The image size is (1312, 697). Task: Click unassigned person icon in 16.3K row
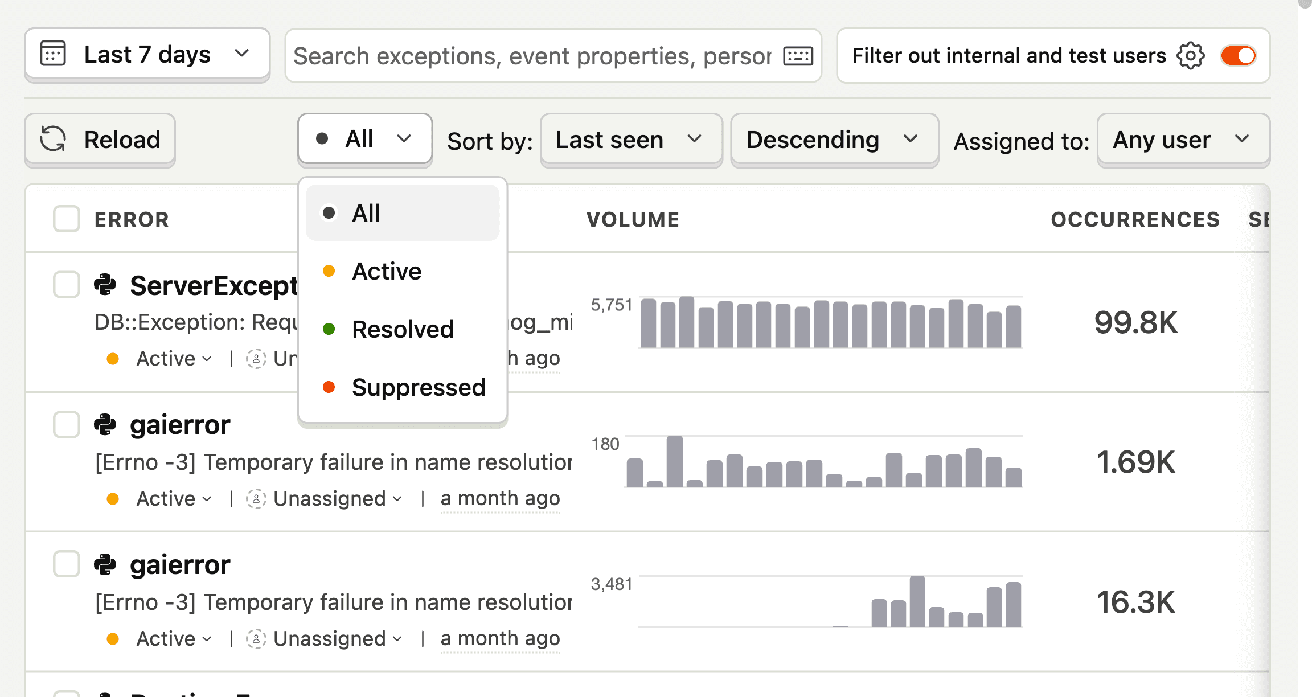click(x=256, y=639)
